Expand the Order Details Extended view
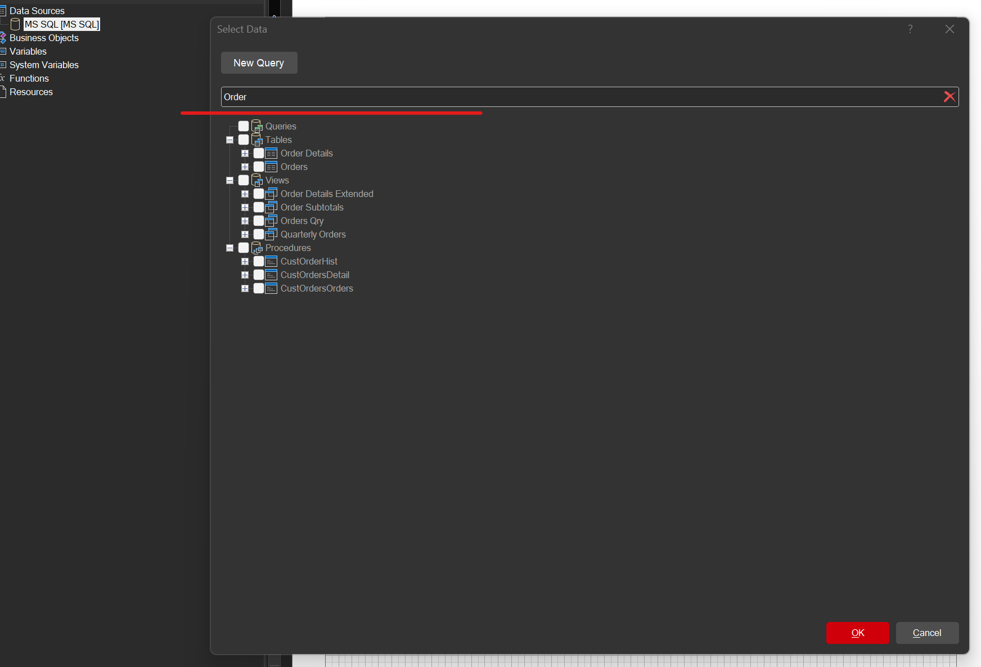The width and height of the screenshot is (981, 667). 245,194
